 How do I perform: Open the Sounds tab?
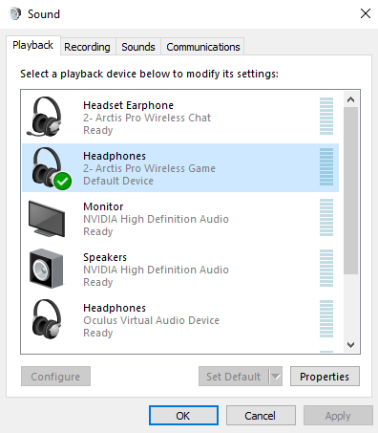pos(138,47)
